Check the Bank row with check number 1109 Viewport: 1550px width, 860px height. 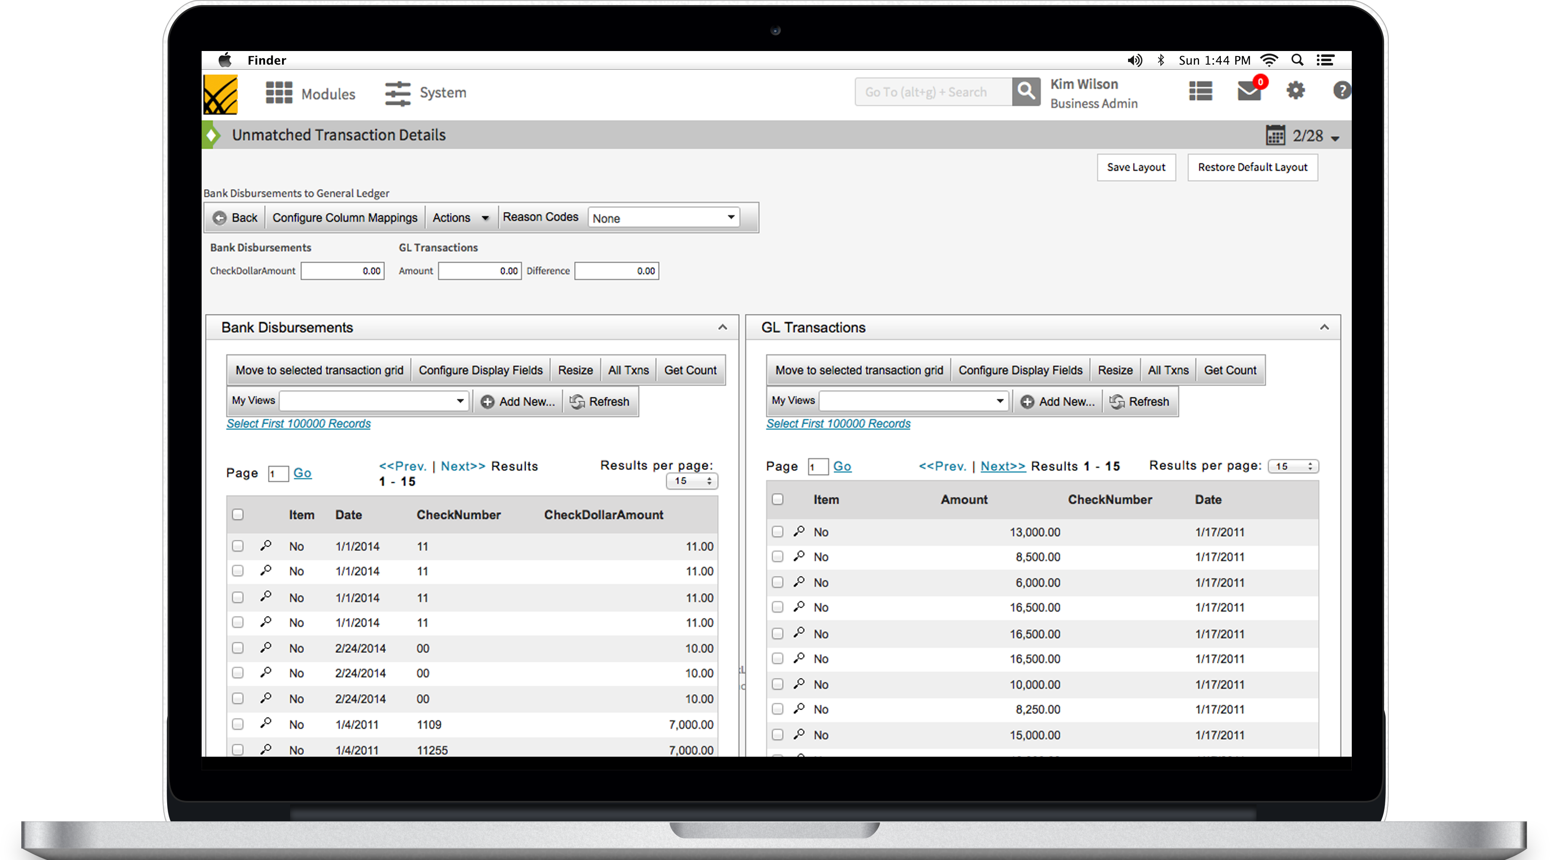click(238, 725)
